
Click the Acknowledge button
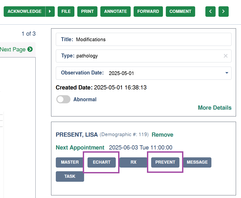[x=25, y=11]
